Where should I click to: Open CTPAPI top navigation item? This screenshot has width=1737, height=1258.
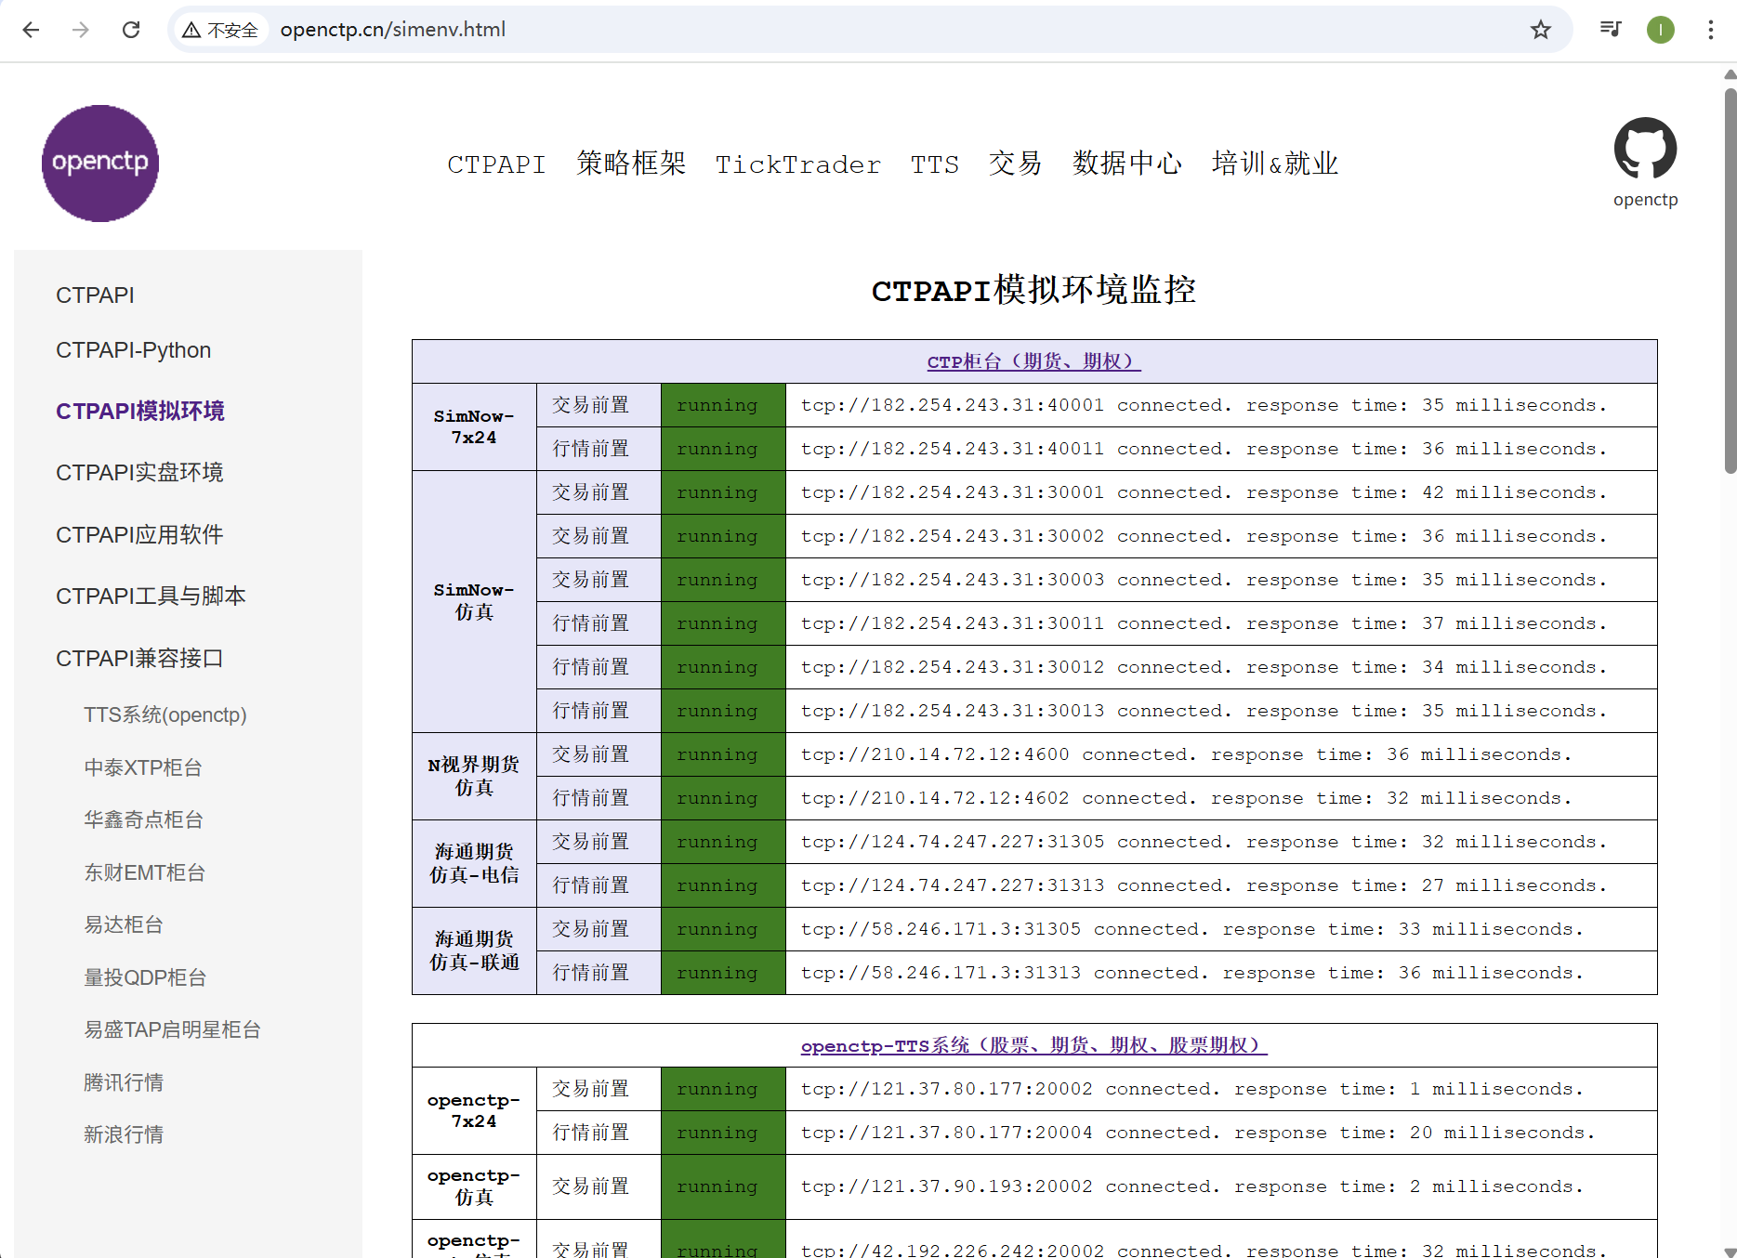496,164
